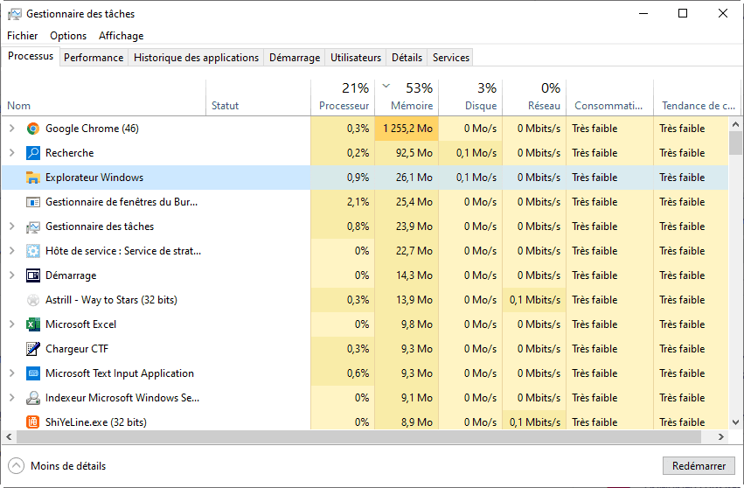Click the Redémarrer button
744x488 pixels.
699,466
